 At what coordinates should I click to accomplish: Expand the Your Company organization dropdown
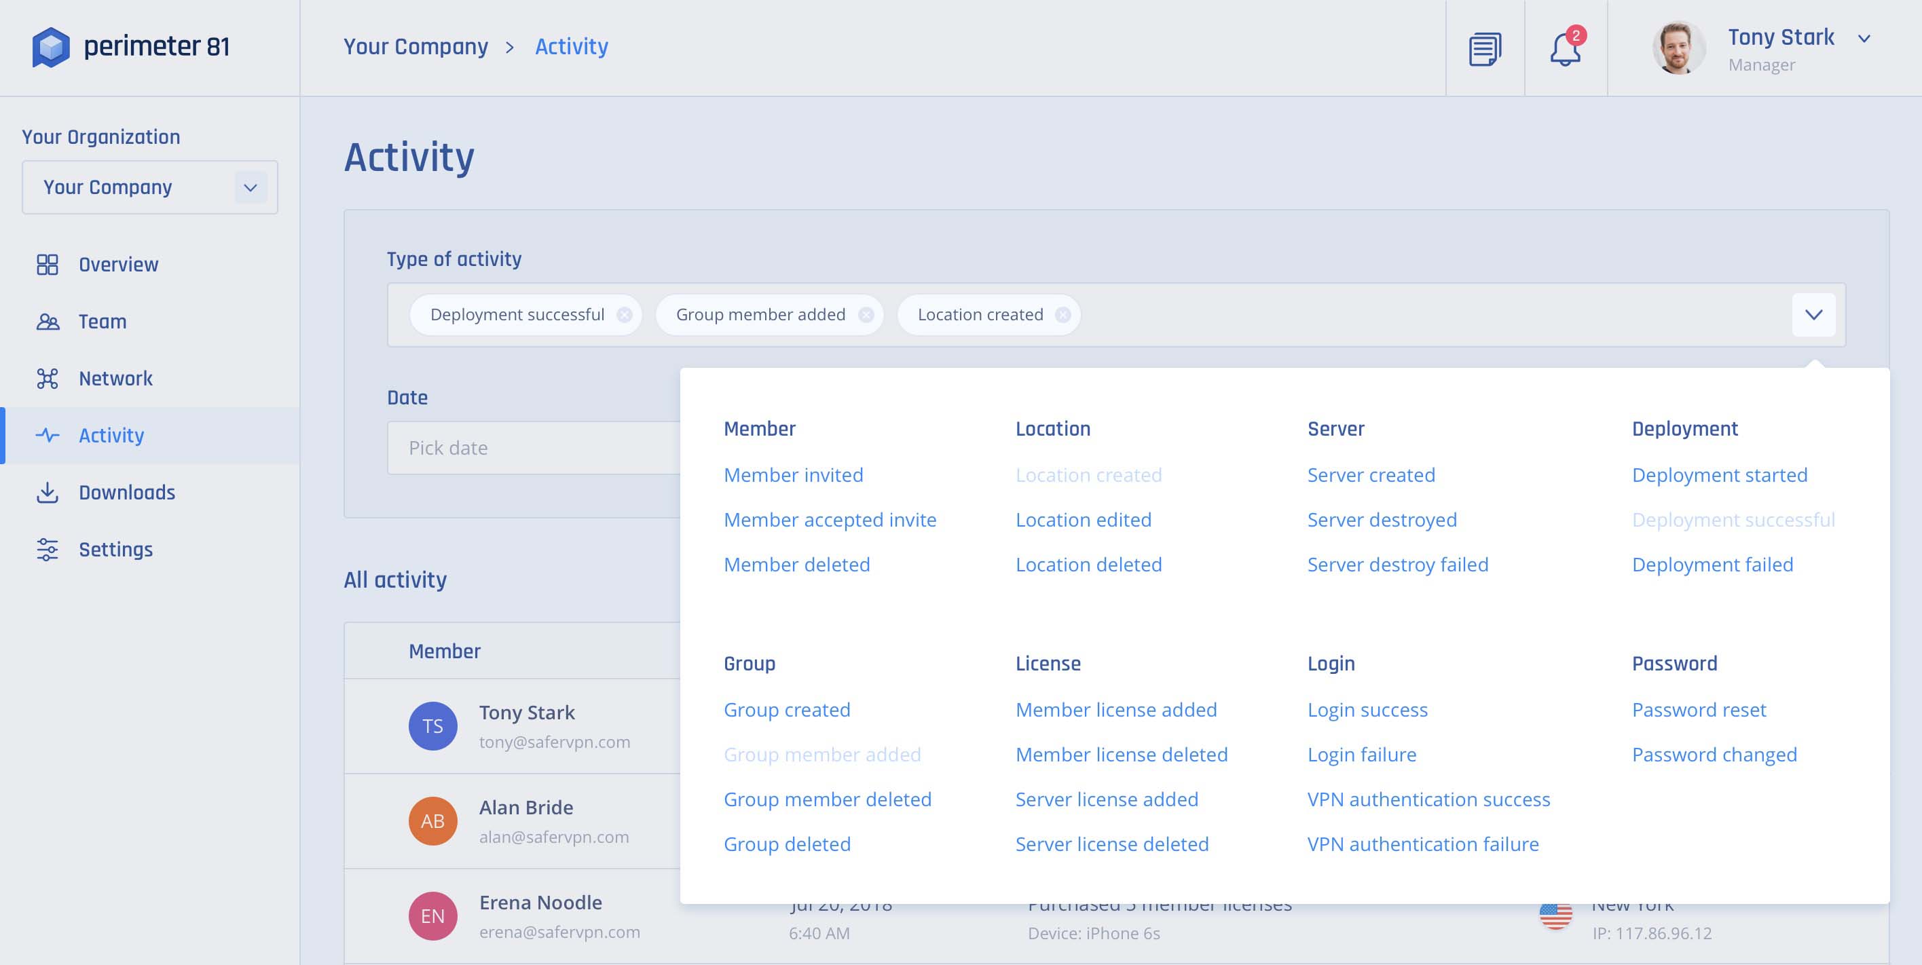[250, 187]
